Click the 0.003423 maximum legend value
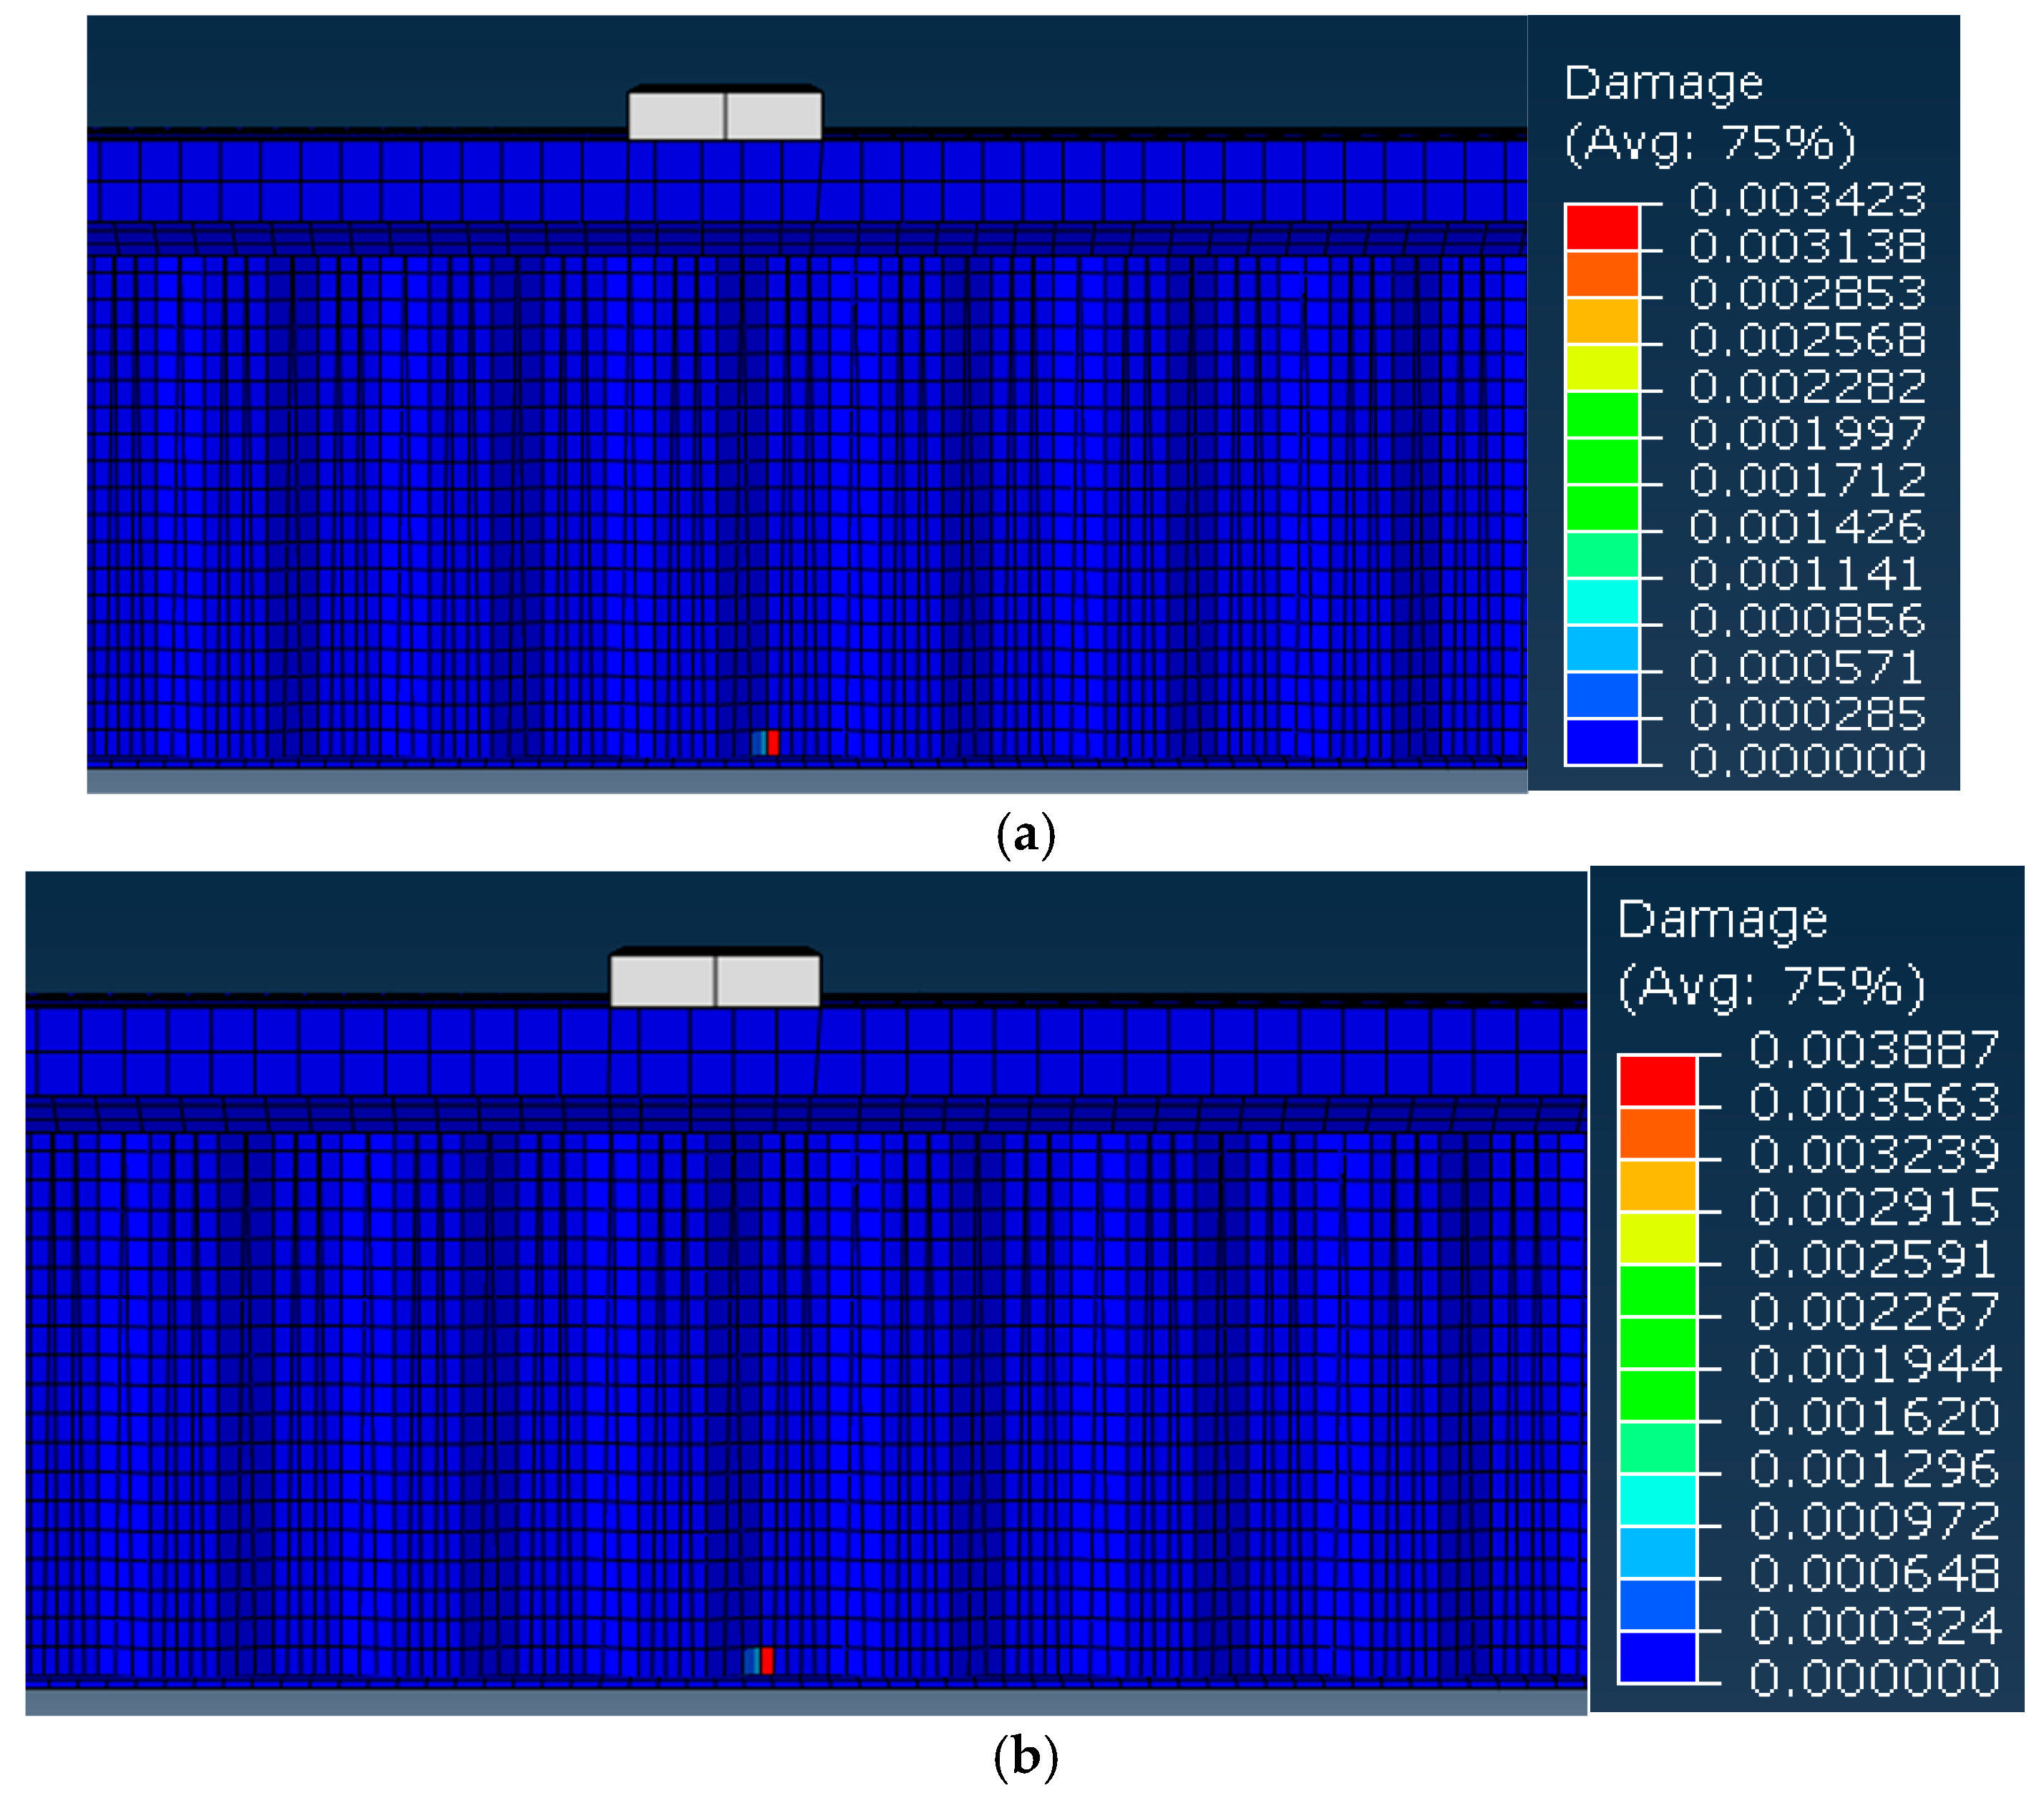 [1807, 200]
